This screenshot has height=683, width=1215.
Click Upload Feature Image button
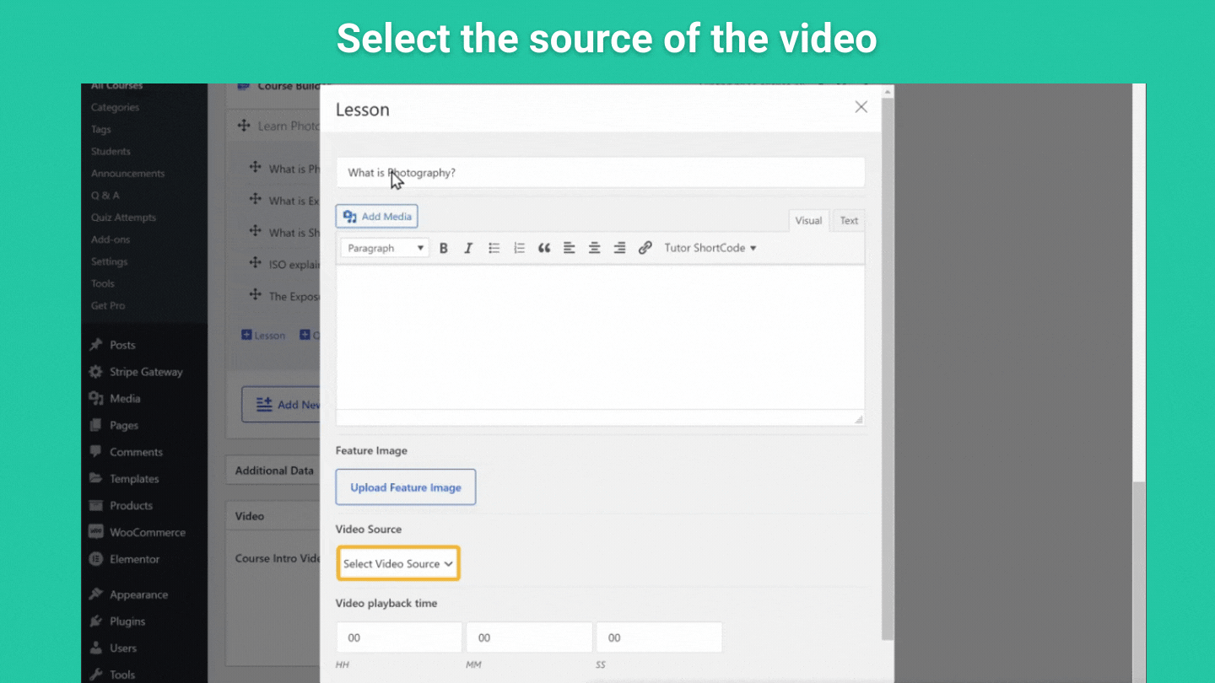pos(406,487)
